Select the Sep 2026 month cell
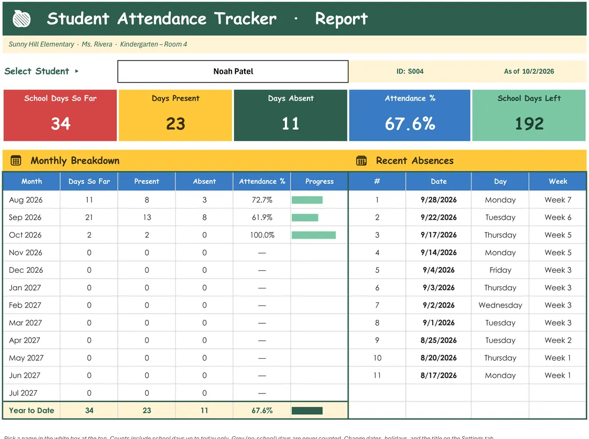 pos(32,218)
